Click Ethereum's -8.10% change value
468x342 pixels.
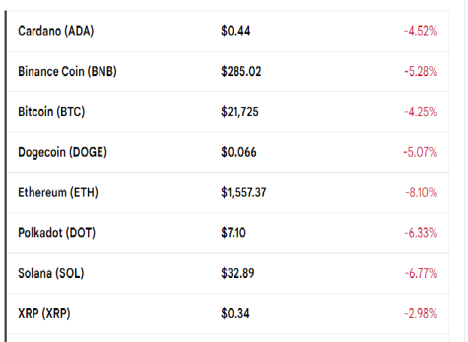pyautogui.click(x=421, y=193)
